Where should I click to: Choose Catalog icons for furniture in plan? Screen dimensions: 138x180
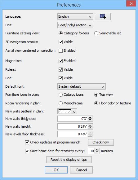tap(60, 95)
